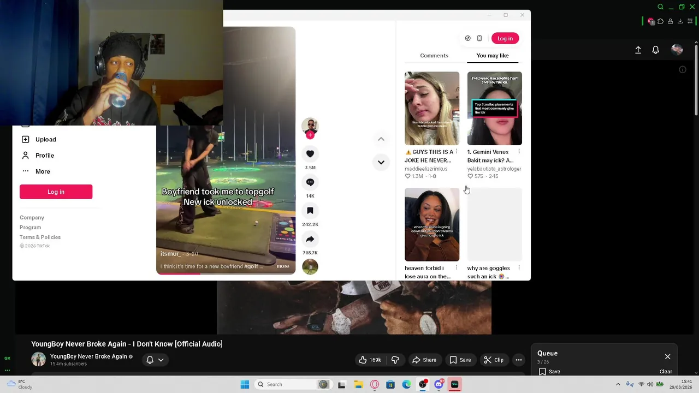The image size is (699, 393).
Task: Click the top-right Log in button
Action: [x=505, y=38]
